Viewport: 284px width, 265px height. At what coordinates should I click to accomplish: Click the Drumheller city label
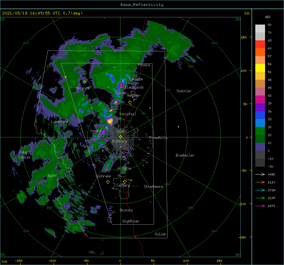point(185,155)
